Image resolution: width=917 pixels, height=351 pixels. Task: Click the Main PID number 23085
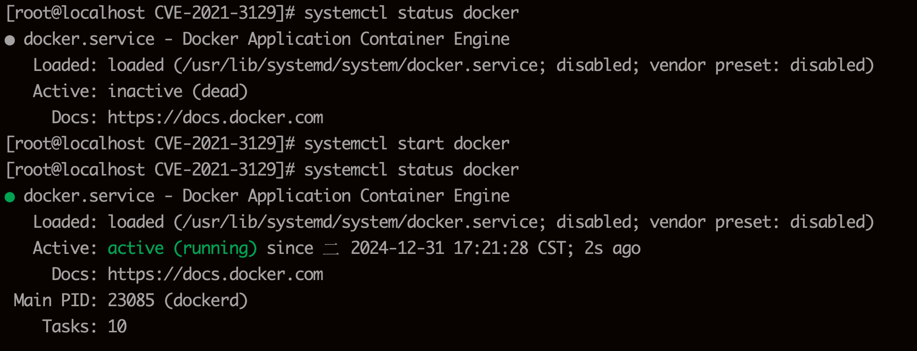(x=131, y=301)
